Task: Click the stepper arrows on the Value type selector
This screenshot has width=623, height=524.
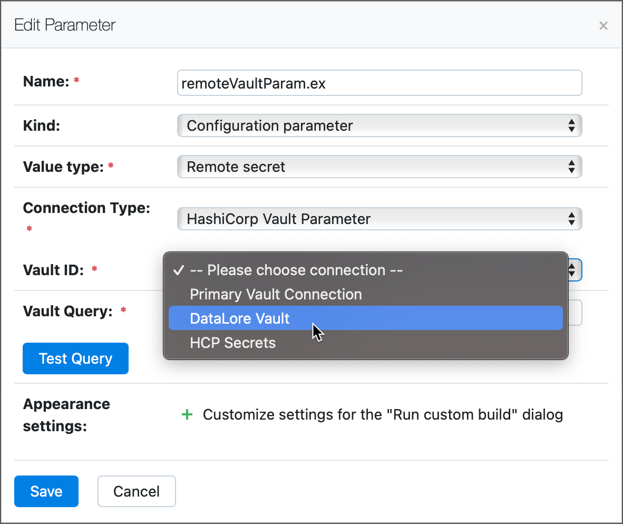Action: 572,167
